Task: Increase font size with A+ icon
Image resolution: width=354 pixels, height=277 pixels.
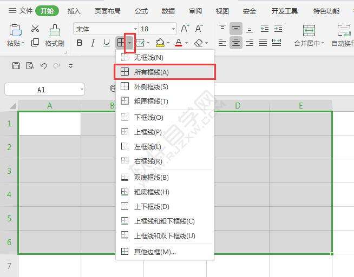Action: (185, 29)
